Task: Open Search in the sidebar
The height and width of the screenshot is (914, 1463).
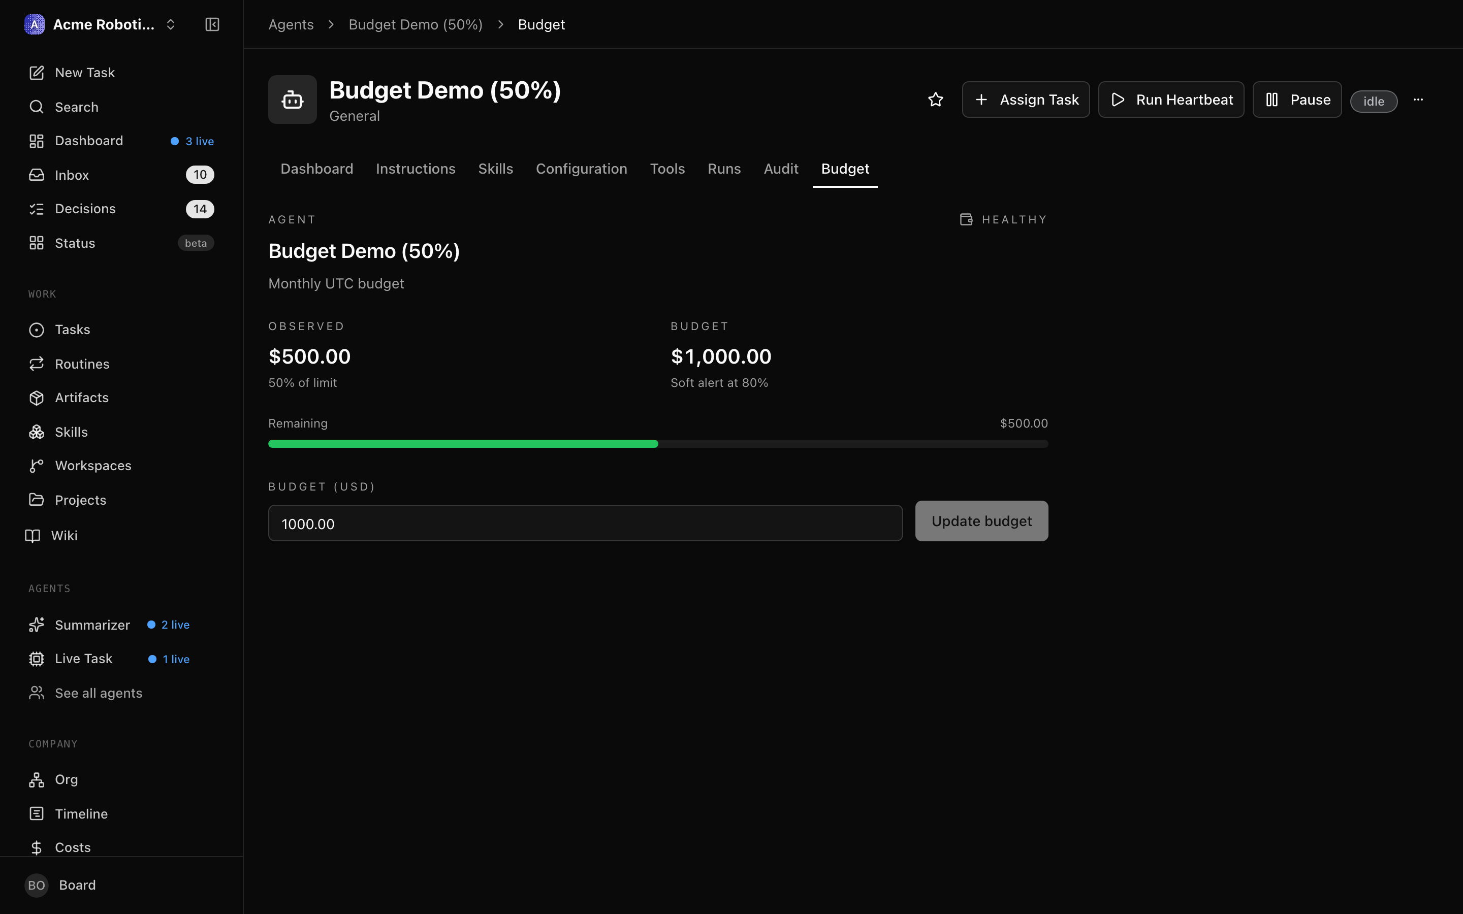Action: (121, 107)
